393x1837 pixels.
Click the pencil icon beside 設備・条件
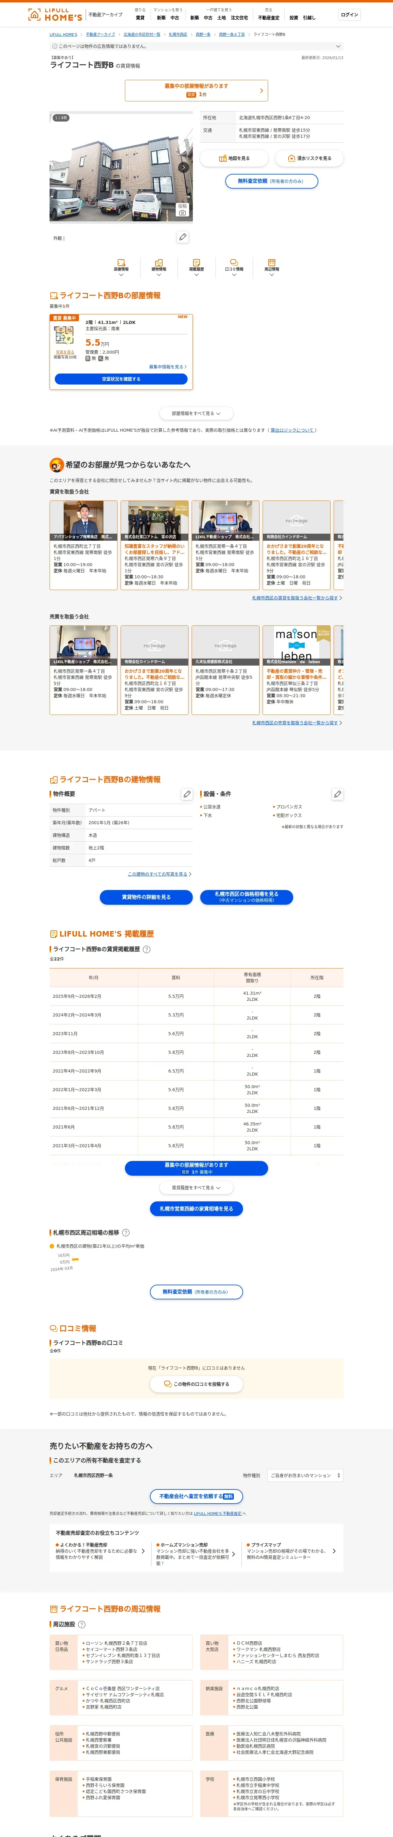click(337, 794)
